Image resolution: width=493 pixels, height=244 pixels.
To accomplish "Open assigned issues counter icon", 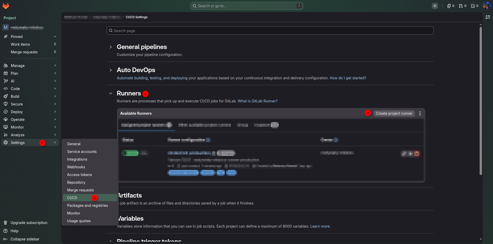I will pos(451,6).
